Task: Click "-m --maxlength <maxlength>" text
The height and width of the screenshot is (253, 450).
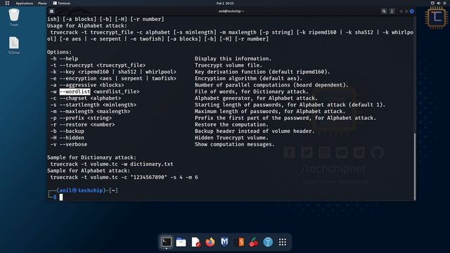Action: 90,111
